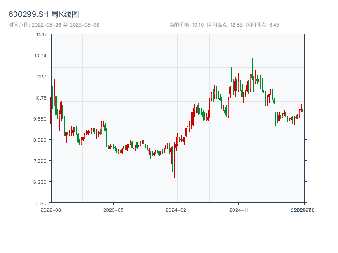The height and width of the screenshot is (253, 338).
Task: Pick the 10.78 price axis label
Action: (x=41, y=98)
